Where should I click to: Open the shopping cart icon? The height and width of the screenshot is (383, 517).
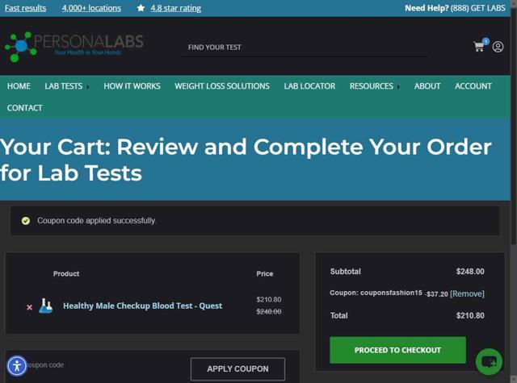478,47
